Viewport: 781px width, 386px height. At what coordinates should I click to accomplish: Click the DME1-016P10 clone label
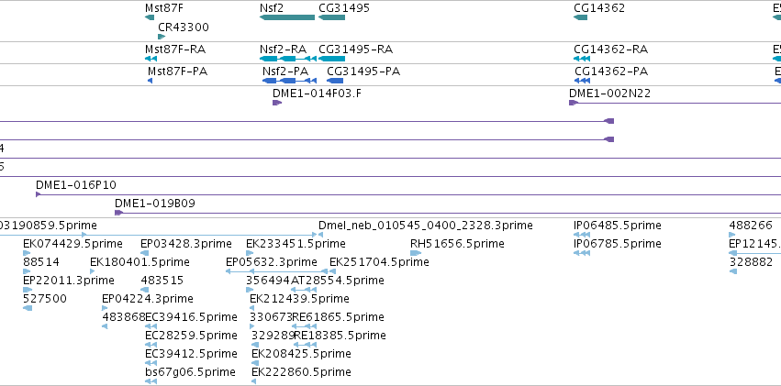(75, 185)
